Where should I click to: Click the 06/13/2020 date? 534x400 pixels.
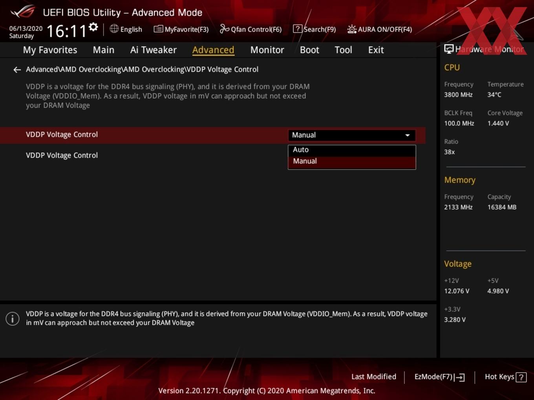pyautogui.click(x=26, y=29)
